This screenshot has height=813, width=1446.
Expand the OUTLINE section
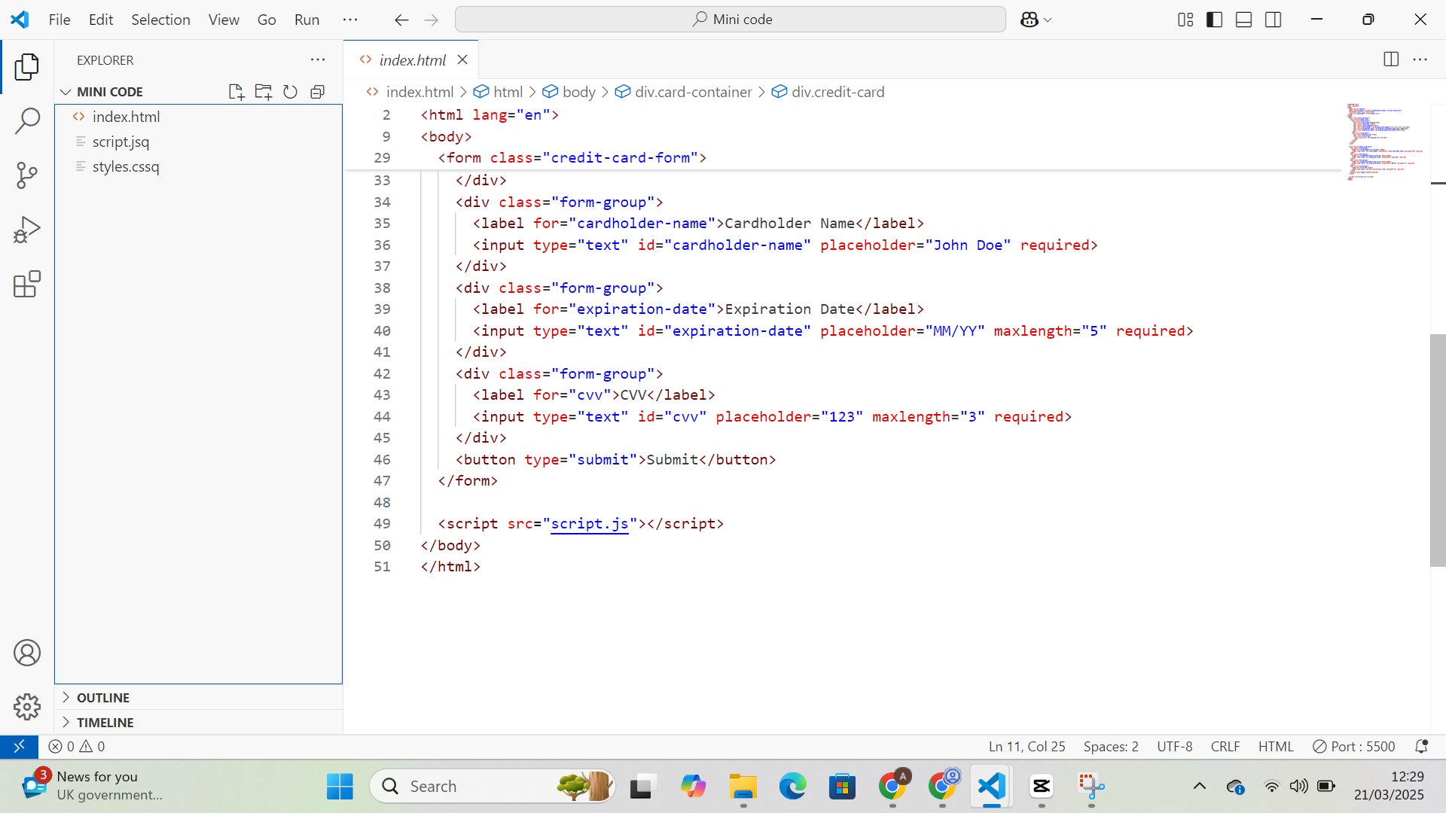point(103,697)
